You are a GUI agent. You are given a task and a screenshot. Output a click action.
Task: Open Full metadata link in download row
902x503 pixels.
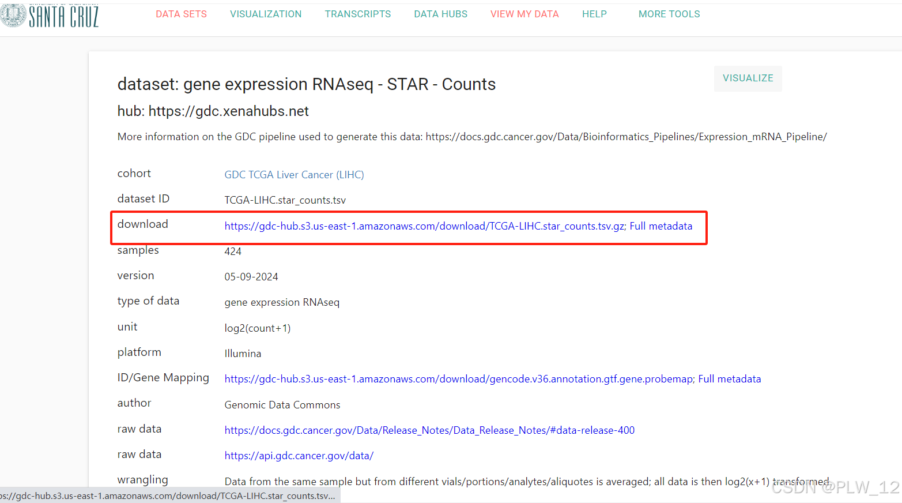point(661,226)
